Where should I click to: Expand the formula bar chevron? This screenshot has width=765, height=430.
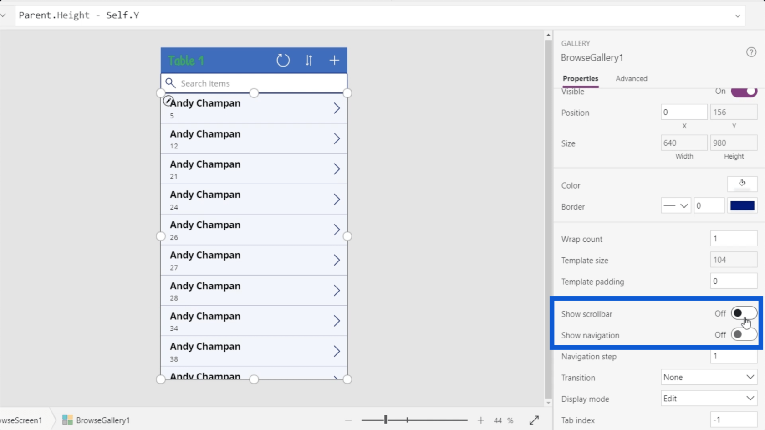click(x=738, y=16)
